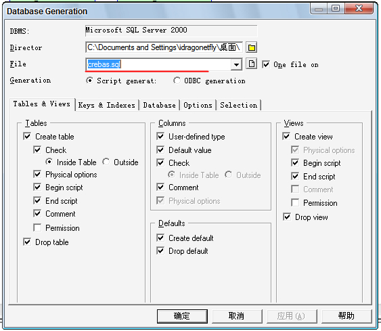Close the Database Generation dialog
This screenshot has width=381, height=331.
[x=359, y=9]
